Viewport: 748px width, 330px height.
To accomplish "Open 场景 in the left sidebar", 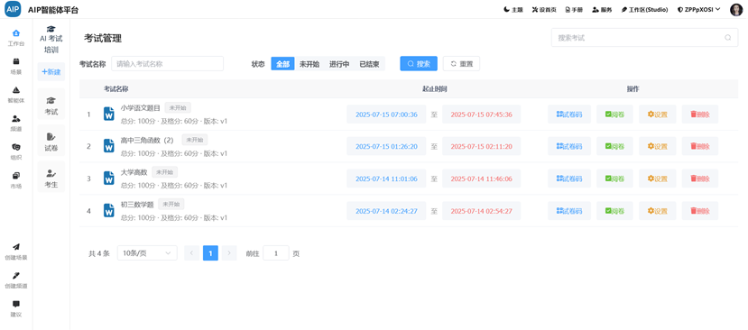I will pos(15,67).
